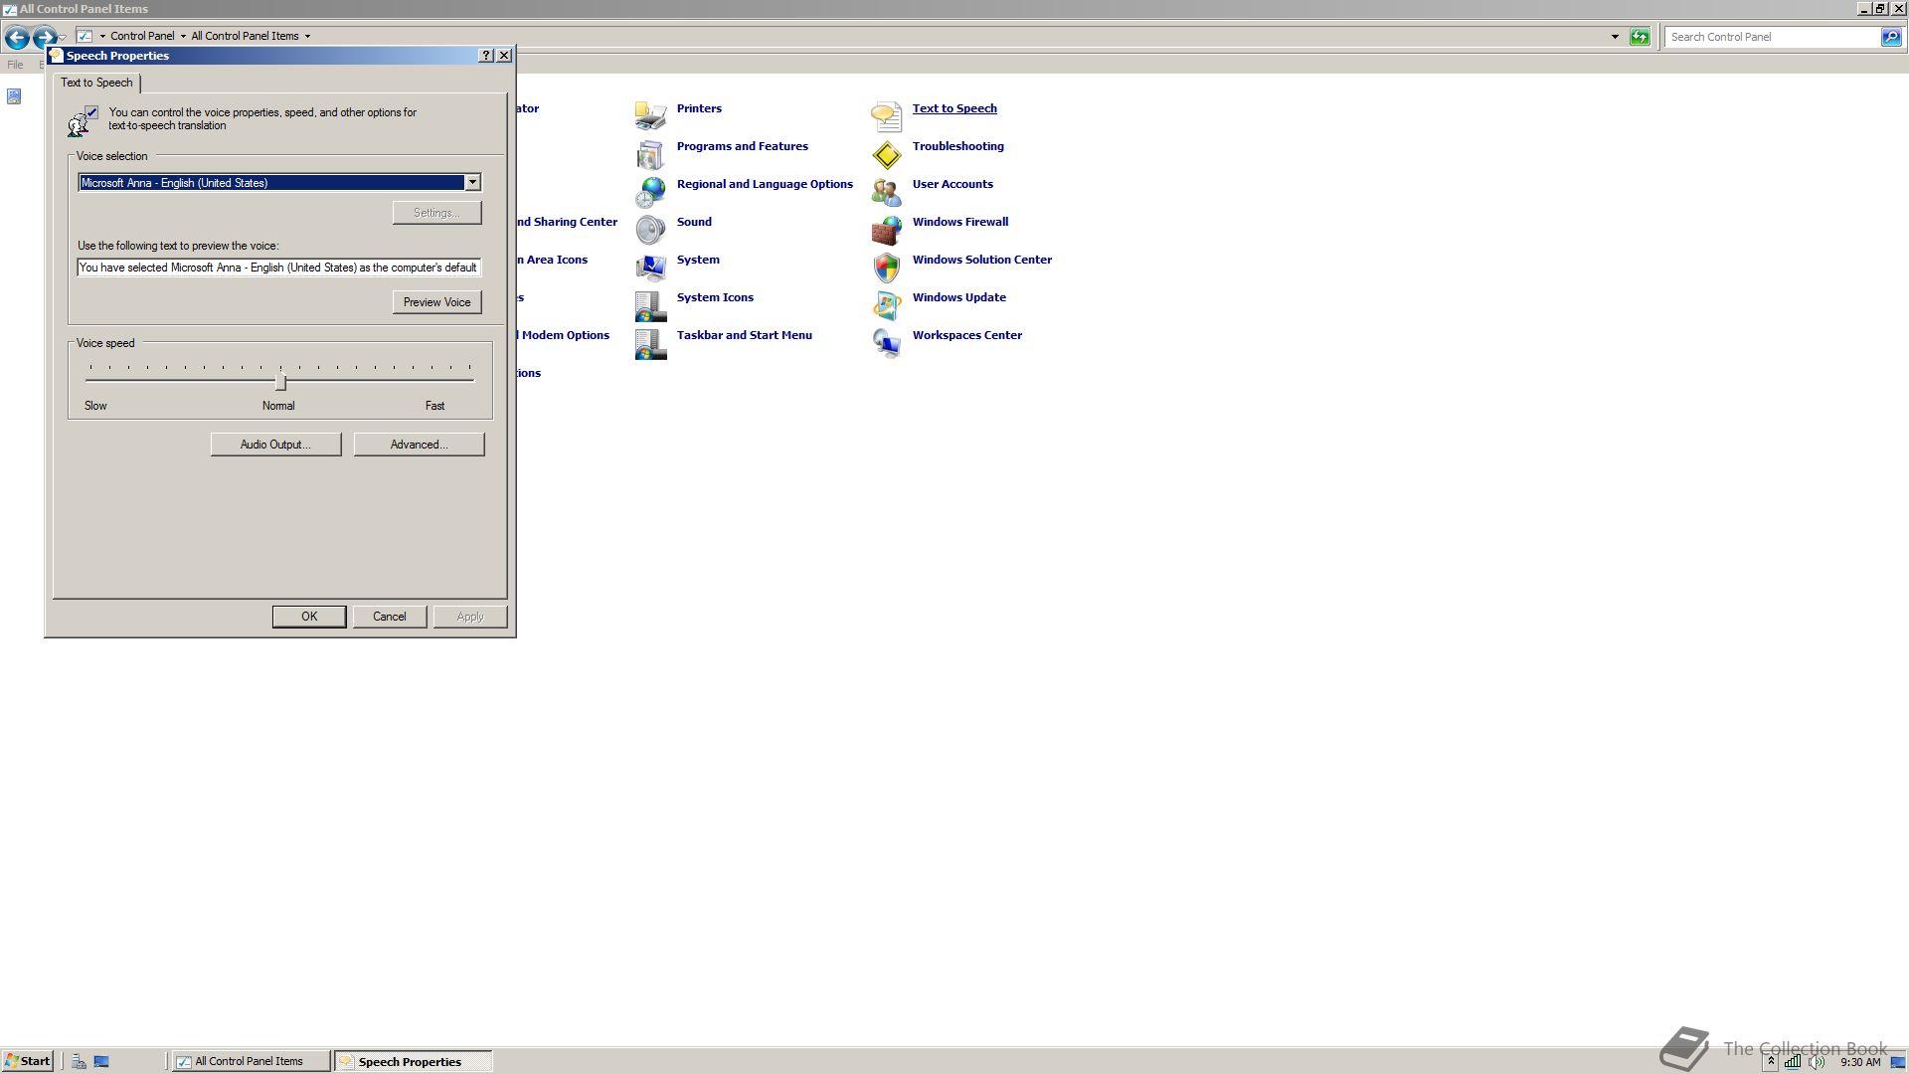This screenshot has width=1909, height=1074.
Task: Click the System Icons item icon
Action: 650,305
